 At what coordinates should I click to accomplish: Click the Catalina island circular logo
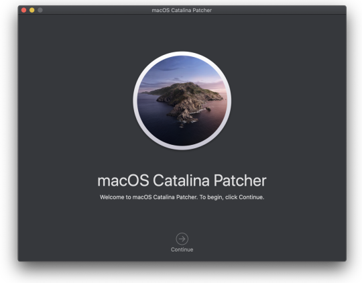coord(182,101)
